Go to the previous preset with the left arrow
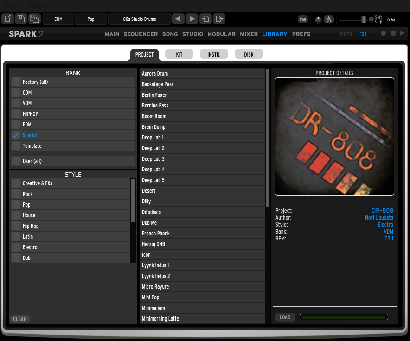410x341 pixels. pos(178,19)
